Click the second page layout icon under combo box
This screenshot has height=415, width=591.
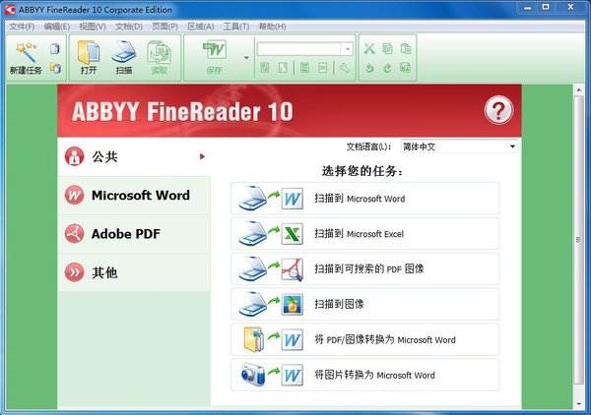click(283, 68)
